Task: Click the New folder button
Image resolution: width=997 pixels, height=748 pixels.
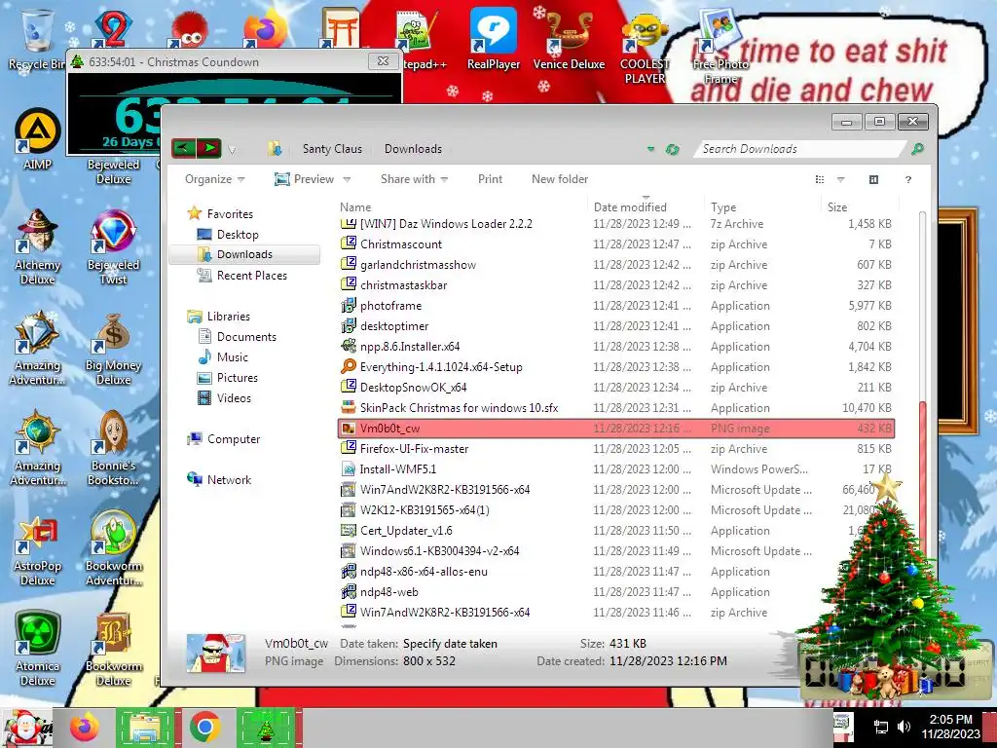Action: tap(560, 179)
